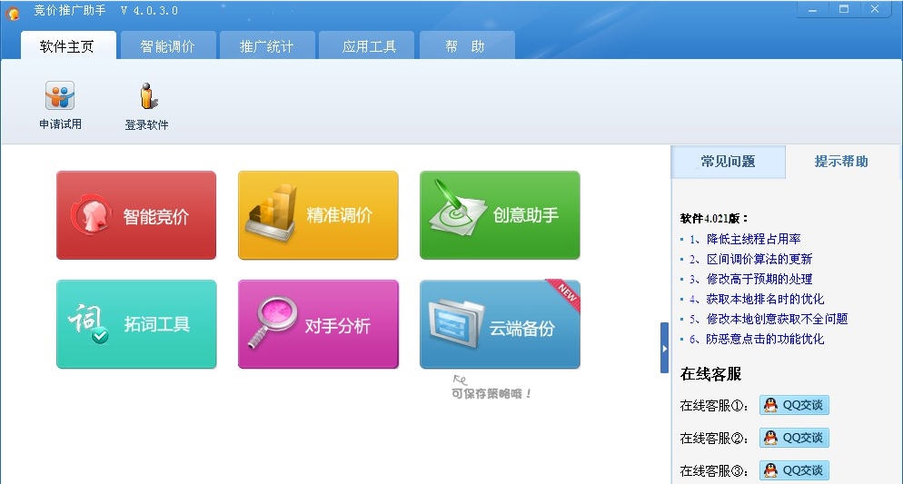The height and width of the screenshot is (484, 903).
Task: Click the 在线客服 section heading
Action: [710, 374]
